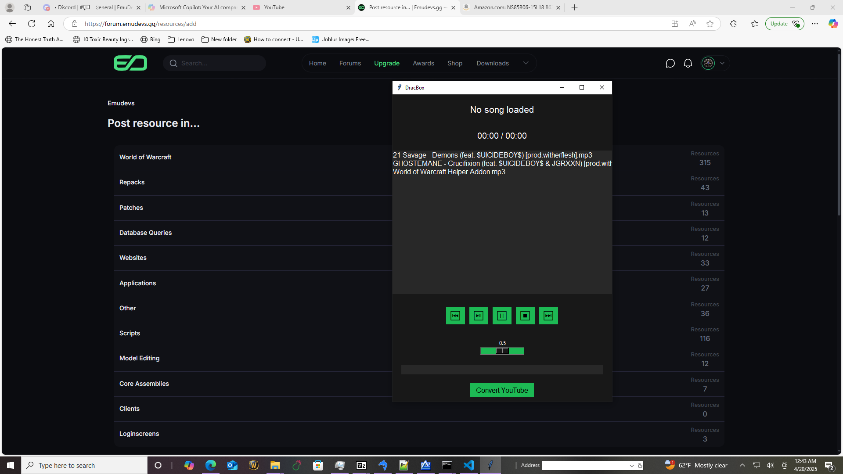Choose Loginscreens resource category
Viewport: 843px width, 474px height.
139,434
